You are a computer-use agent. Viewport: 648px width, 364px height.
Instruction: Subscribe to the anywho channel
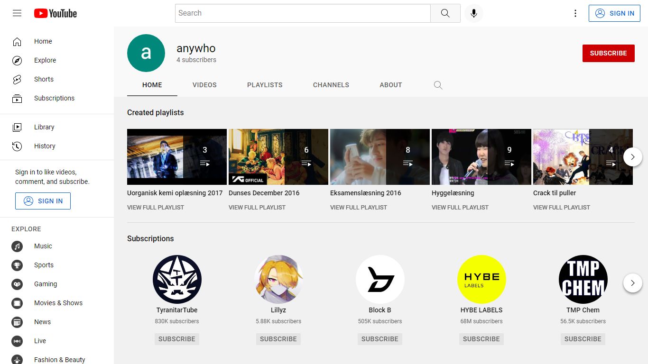pos(609,53)
